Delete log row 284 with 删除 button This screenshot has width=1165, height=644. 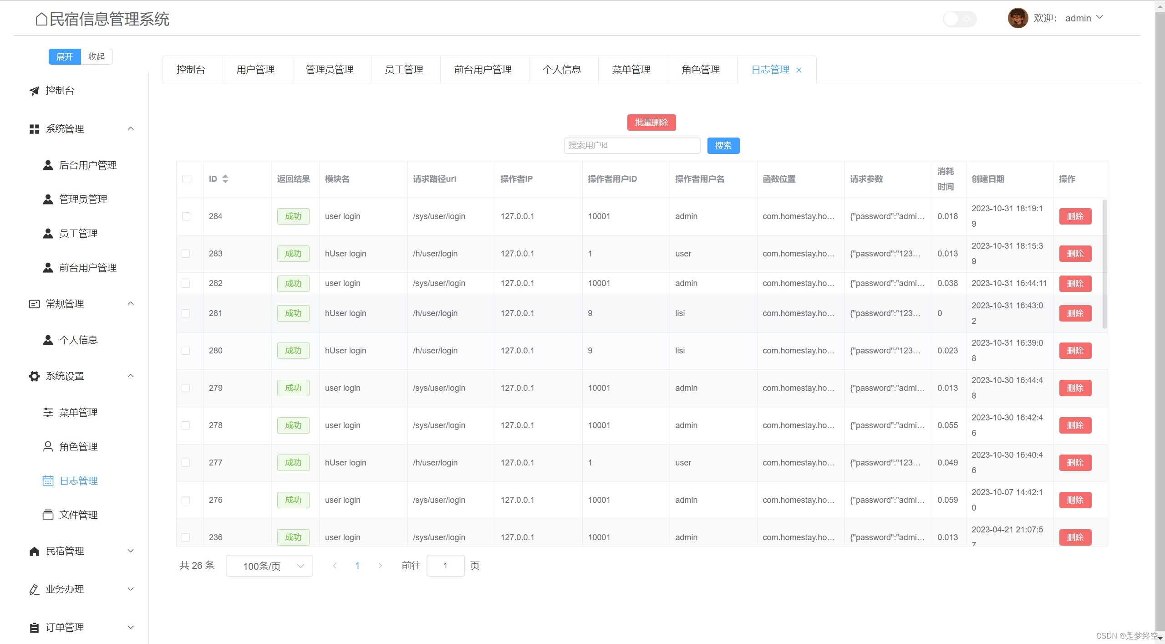[1075, 216]
